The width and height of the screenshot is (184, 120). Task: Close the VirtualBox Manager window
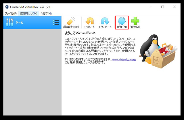click(175, 7)
